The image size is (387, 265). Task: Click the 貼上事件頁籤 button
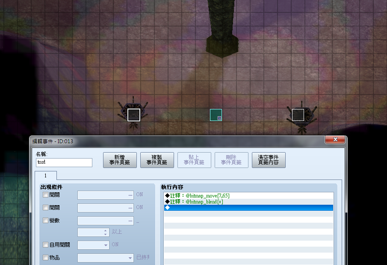pos(194,160)
